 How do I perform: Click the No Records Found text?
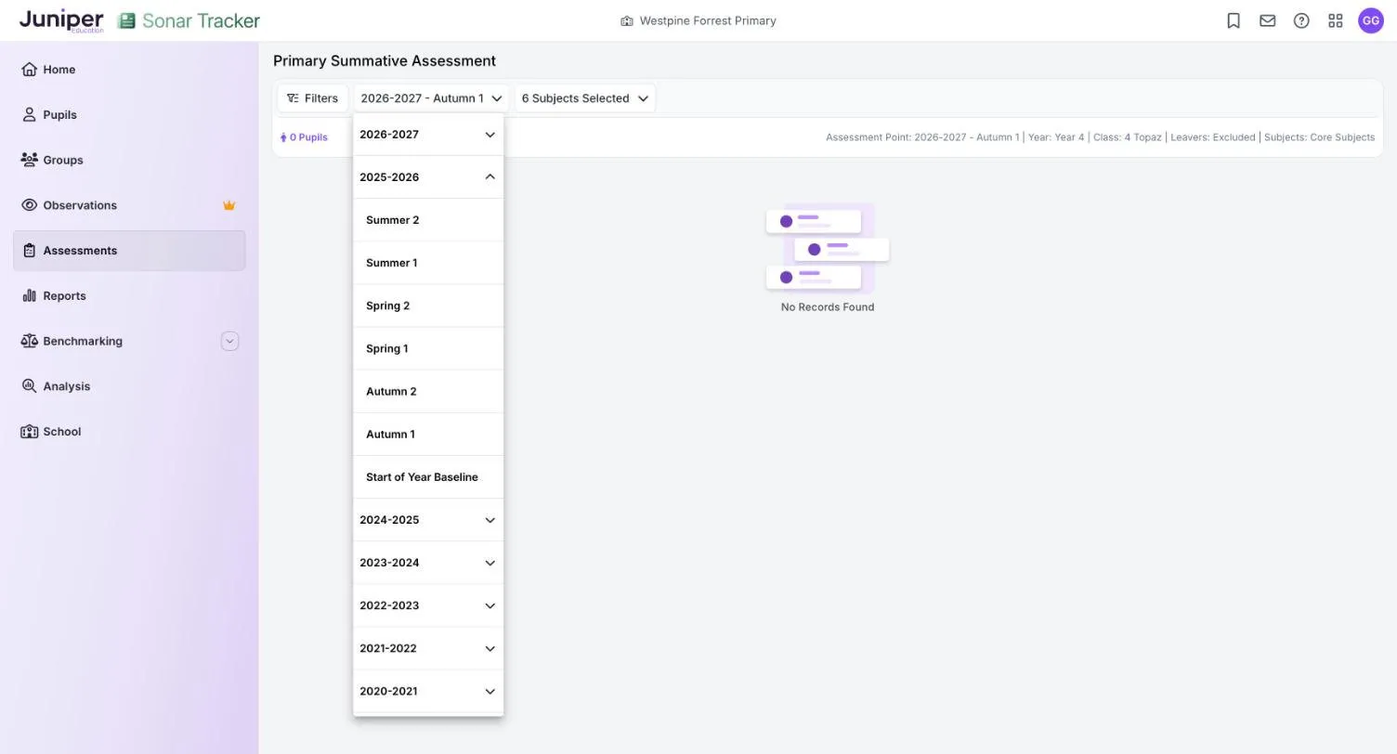pos(828,307)
